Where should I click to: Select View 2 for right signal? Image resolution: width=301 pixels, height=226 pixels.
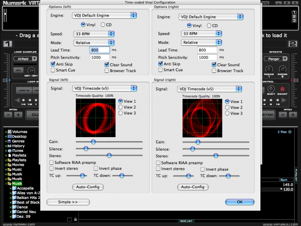[227, 107]
